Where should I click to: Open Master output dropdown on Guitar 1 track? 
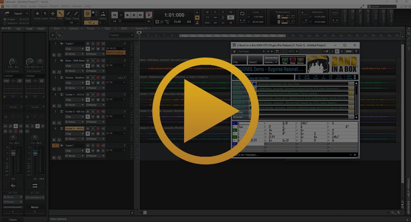pos(95,105)
